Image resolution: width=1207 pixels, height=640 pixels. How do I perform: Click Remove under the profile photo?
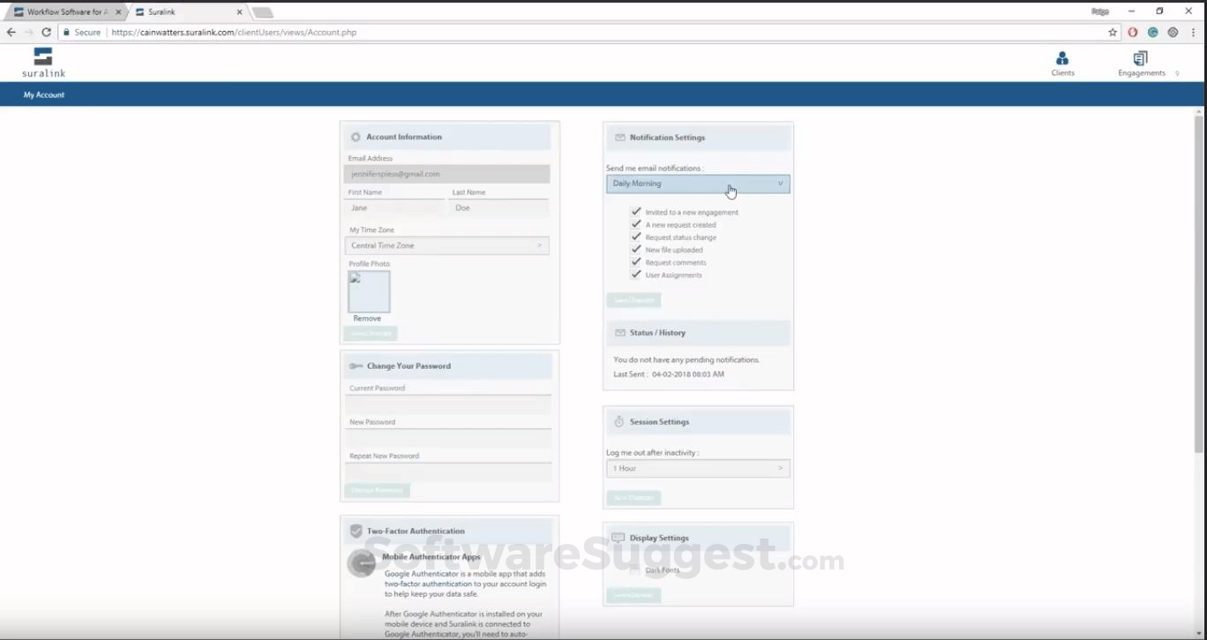[368, 318]
